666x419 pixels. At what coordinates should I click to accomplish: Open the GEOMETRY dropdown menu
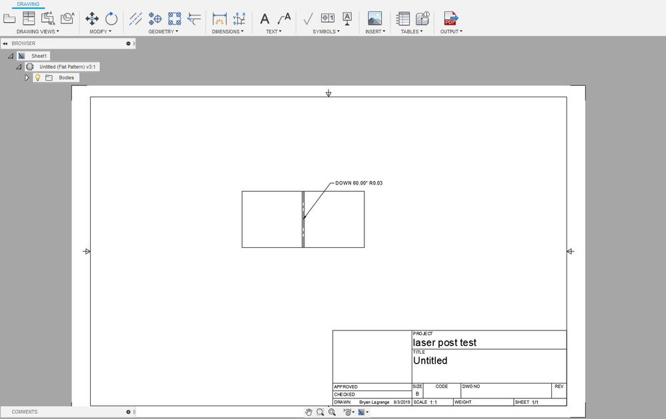click(163, 31)
